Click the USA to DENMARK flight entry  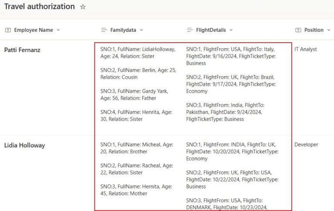coord(227,204)
